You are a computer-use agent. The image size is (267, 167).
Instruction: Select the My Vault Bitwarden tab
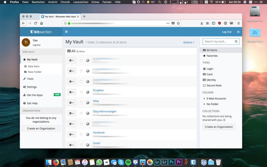click(x=60, y=16)
